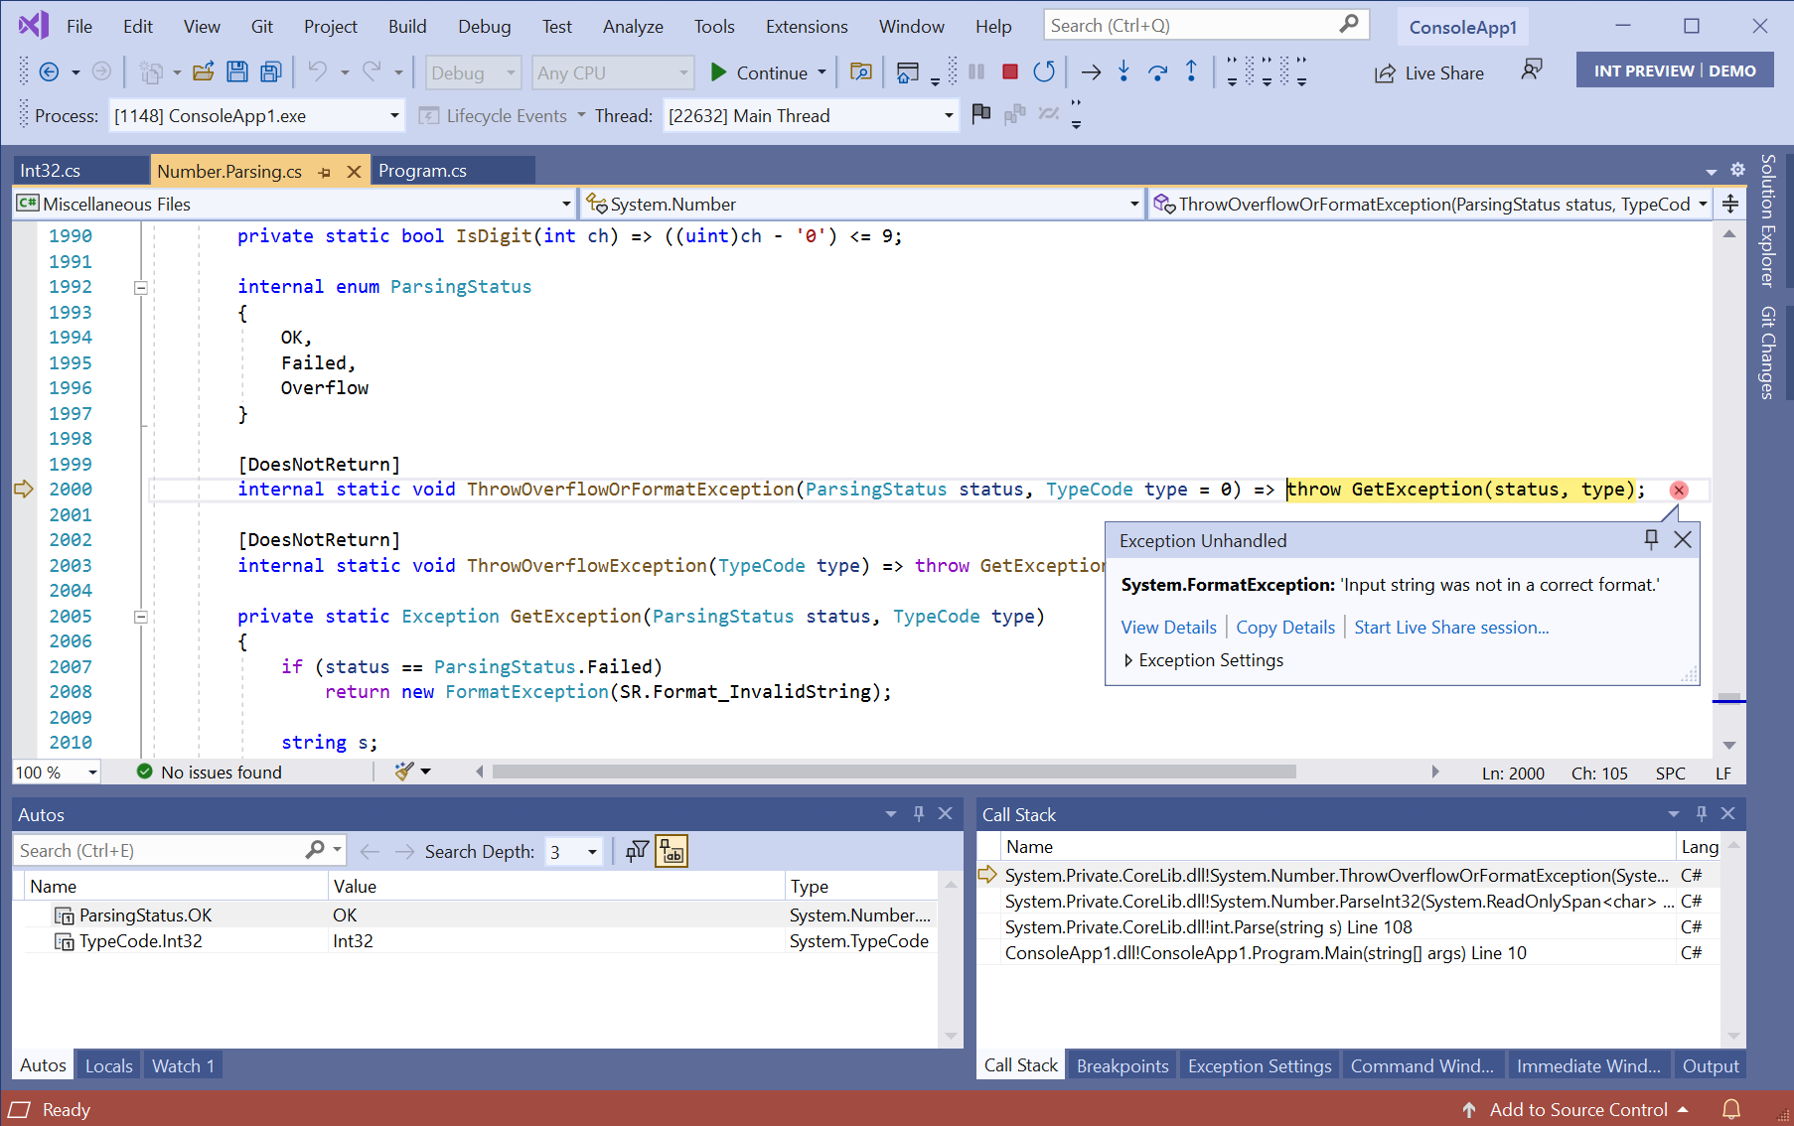
Task: Pin the Call Stack panel
Action: point(1702,814)
